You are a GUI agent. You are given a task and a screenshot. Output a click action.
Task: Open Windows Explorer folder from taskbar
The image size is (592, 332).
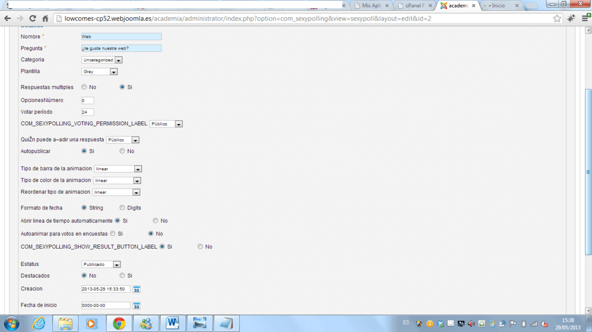pyautogui.click(x=65, y=324)
